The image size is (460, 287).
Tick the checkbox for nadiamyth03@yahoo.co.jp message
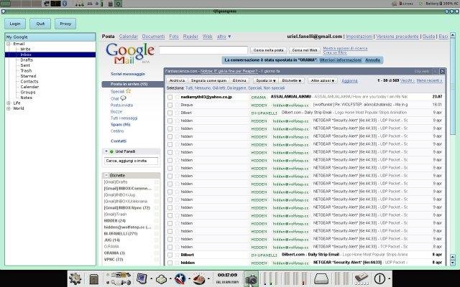(x=170, y=97)
